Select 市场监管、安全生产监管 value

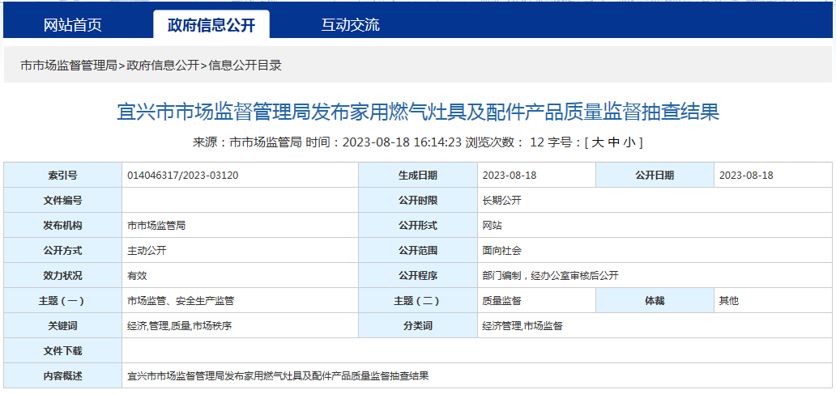click(181, 301)
